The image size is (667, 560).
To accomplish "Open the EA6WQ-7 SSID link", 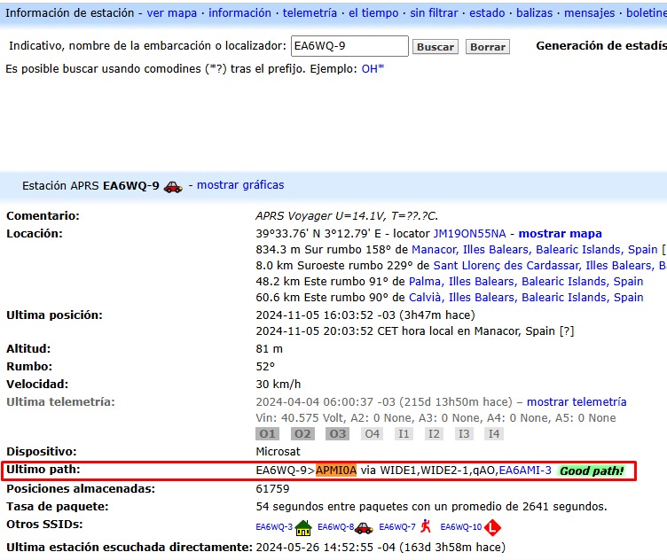I will click(397, 527).
